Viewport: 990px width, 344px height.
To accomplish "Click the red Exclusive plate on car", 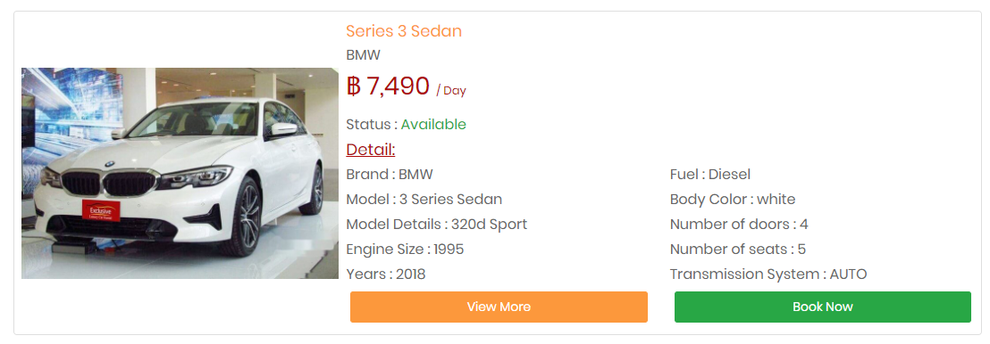I will 100,209.
